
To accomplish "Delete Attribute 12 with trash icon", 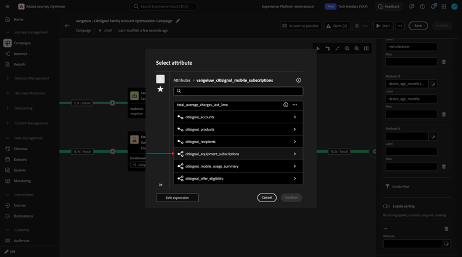I will (x=444, y=115).
